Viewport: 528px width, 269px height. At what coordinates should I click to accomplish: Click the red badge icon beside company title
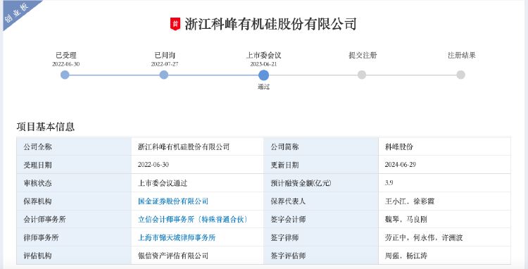tap(175, 24)
